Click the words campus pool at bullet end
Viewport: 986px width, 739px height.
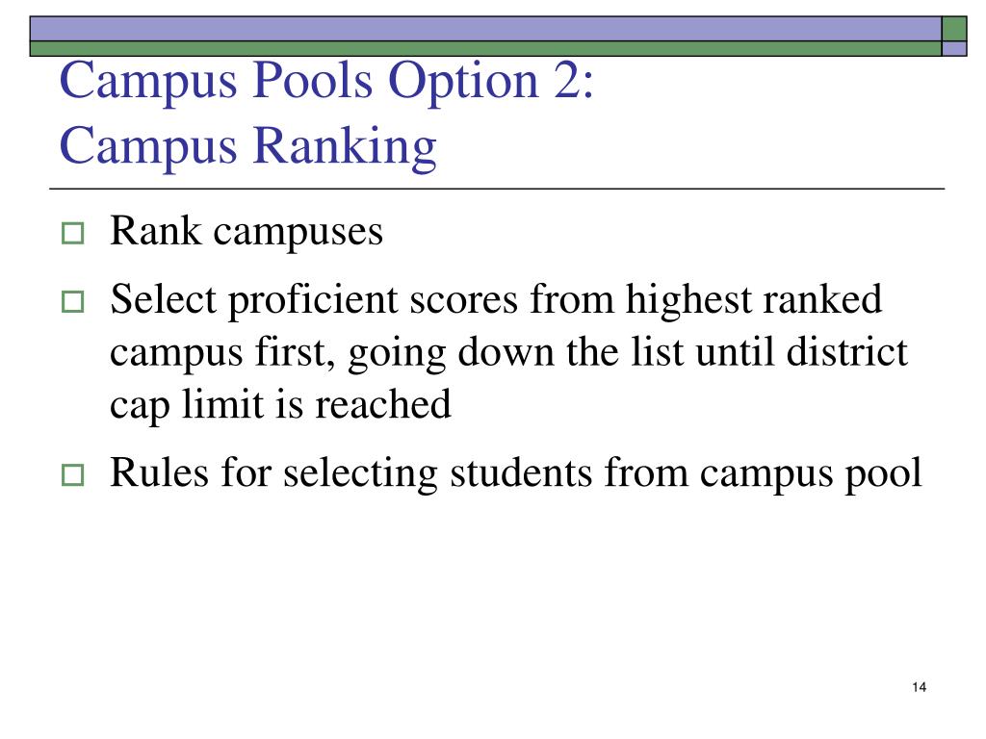tap(811, 474)
